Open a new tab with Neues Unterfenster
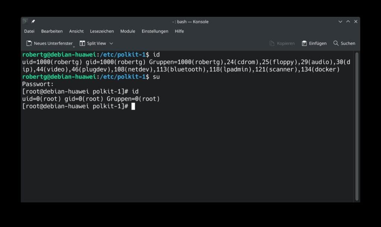The height and width of the screenshot is (227, 381). (49, 43)
